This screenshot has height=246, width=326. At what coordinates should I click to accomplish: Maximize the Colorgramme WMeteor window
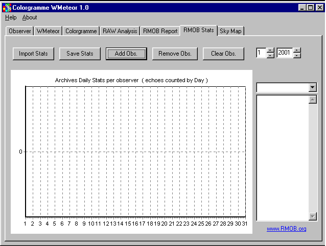coord(310,8)
